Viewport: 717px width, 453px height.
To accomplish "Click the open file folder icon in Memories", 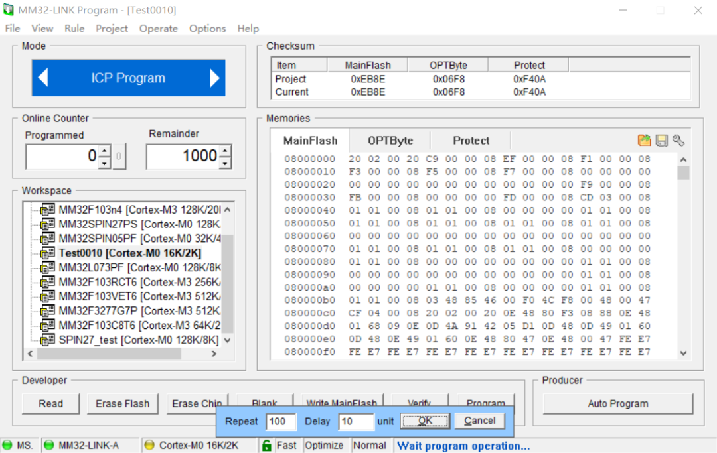I will tap(644, 140).
